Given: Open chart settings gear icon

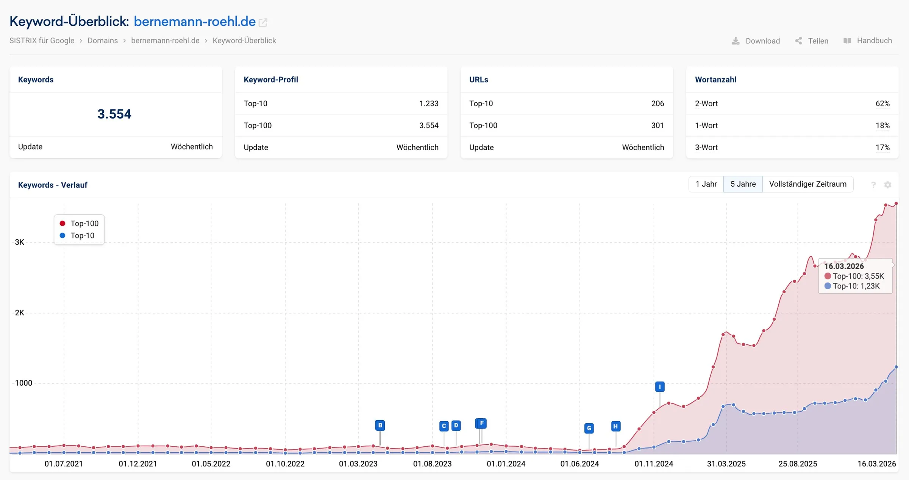Looking at the screenshot, I should pos(888,185).
